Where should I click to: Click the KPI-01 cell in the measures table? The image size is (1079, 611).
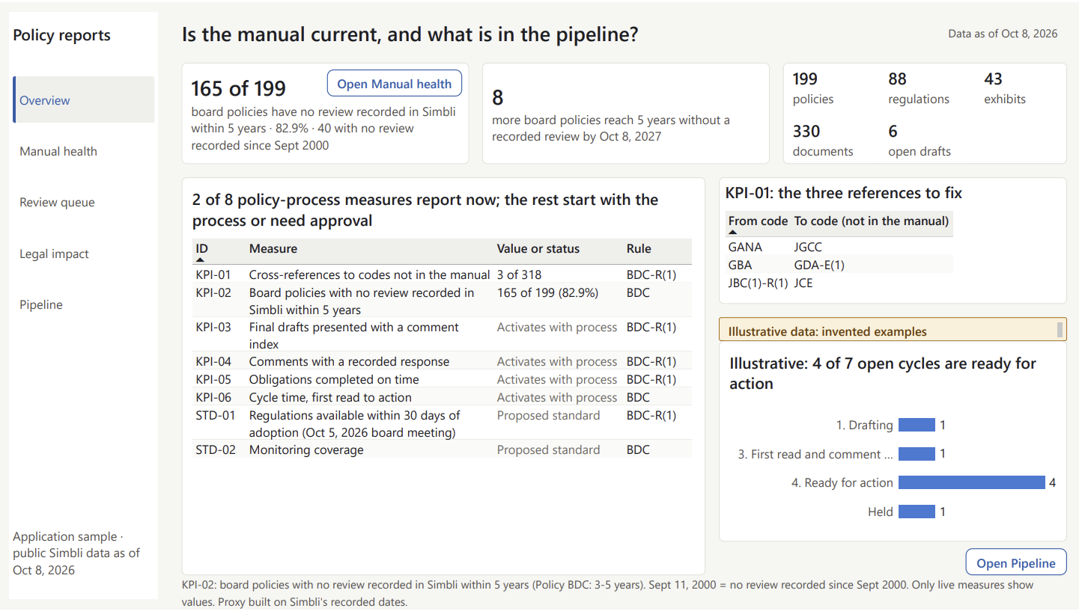pyautogui.click(x=213, y=274)
